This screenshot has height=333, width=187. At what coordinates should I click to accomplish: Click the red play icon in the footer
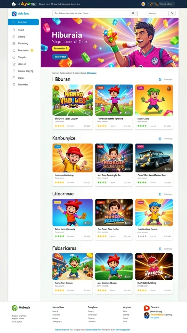146,308
